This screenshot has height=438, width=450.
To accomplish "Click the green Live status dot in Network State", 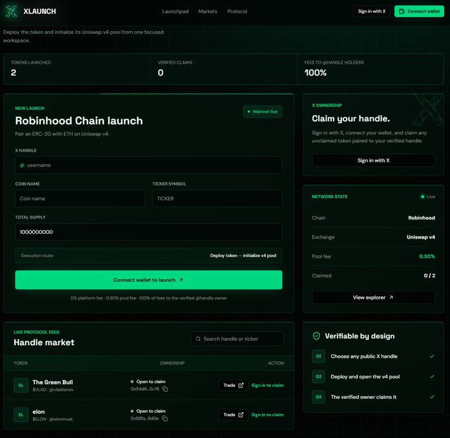I will coord(422,197).
